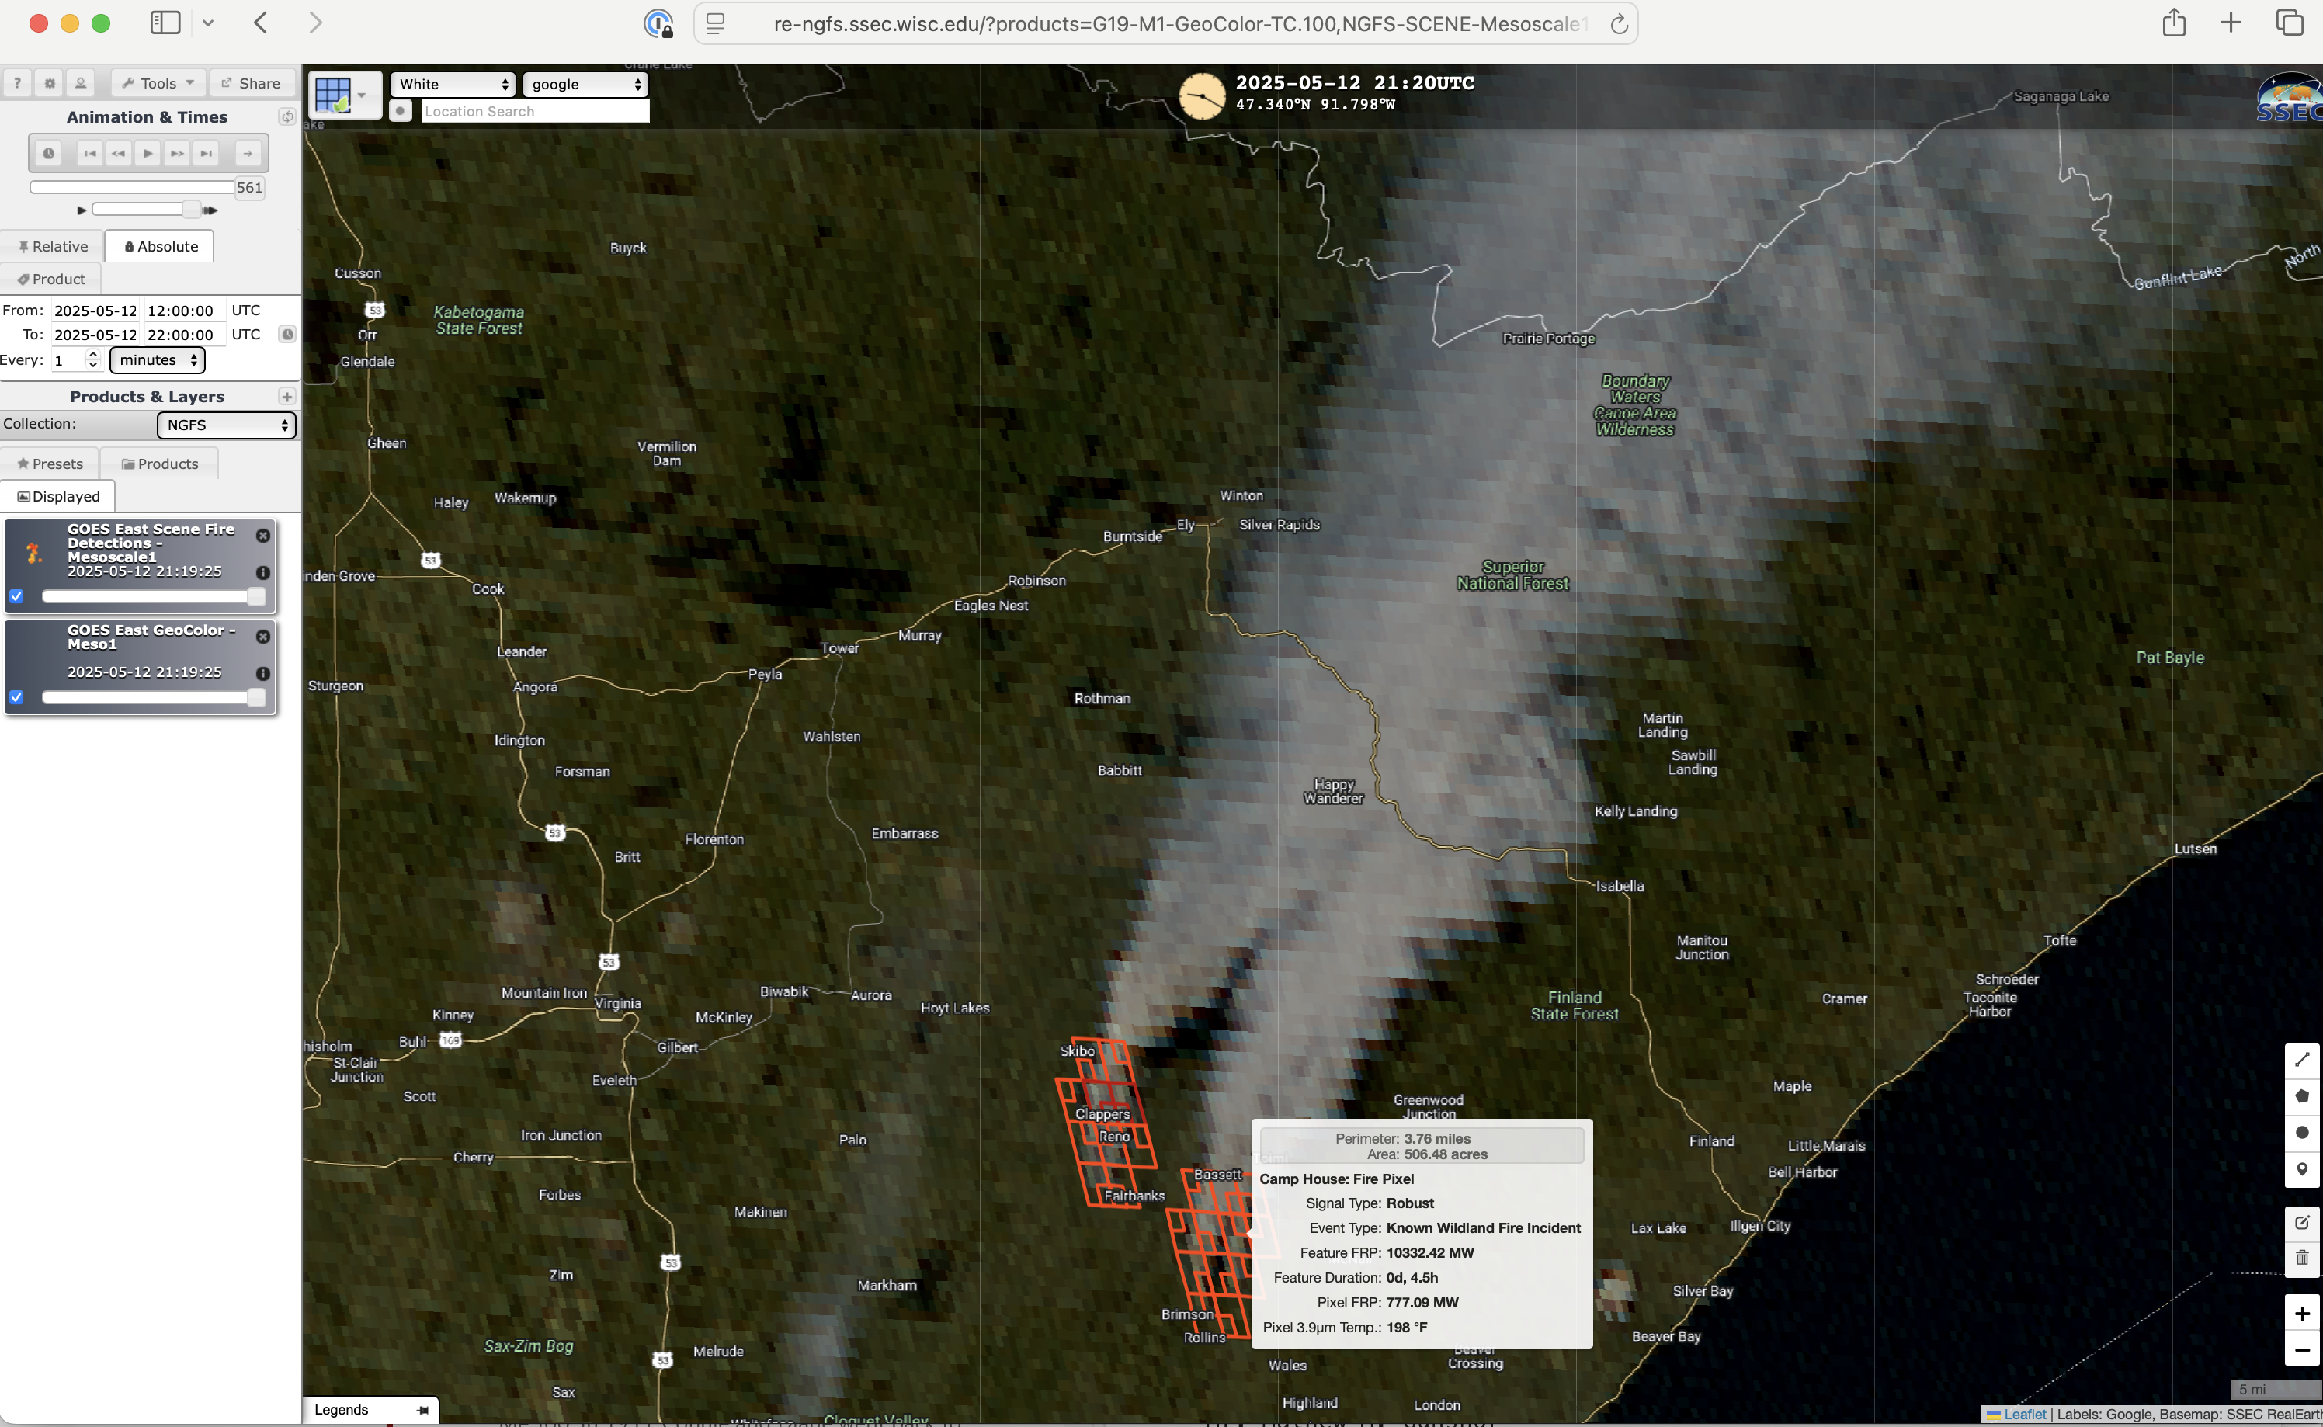
Task: Toggle the Safari sidebar button
Action: tap(165, 23)
